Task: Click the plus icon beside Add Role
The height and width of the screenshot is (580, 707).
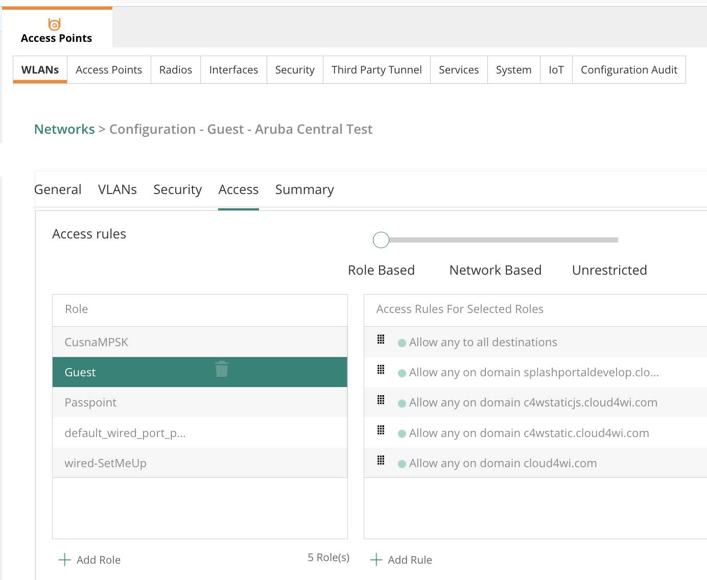Action: (65, 560)
